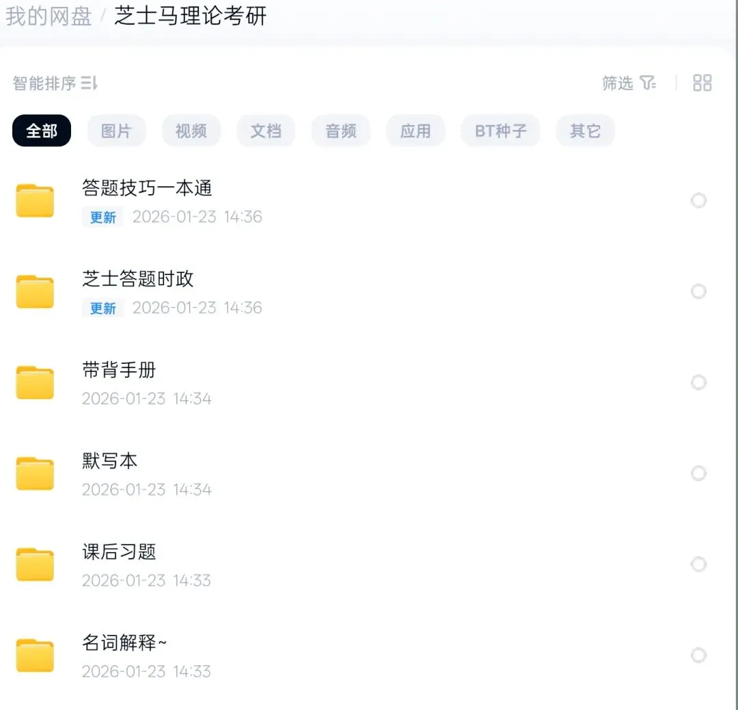Click the 更新 badge under 芝士答题时政
Screen dimensions: 738x710
pos(103,308)
